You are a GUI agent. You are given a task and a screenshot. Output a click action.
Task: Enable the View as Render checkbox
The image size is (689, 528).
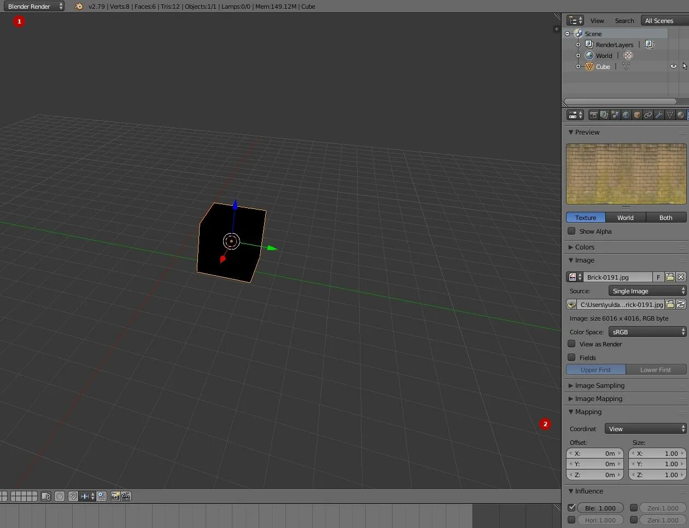(x=571, y=344)
